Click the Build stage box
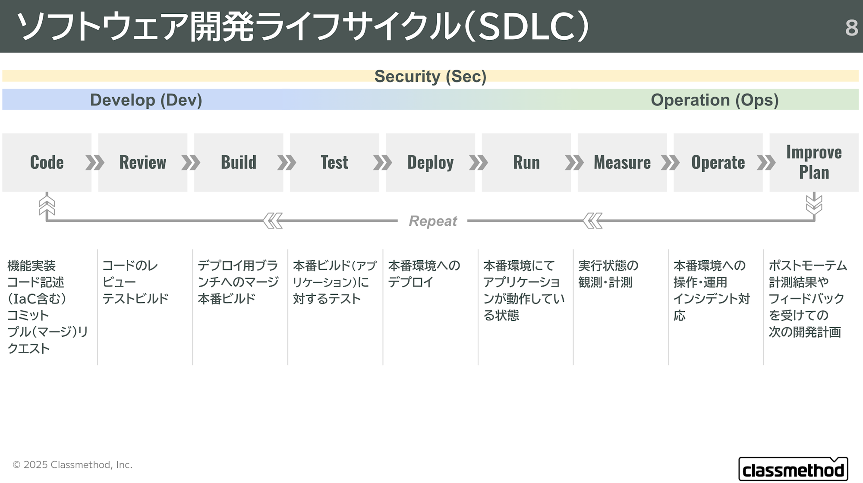Screen dimensions: 863x483 (x=239, y=162)
